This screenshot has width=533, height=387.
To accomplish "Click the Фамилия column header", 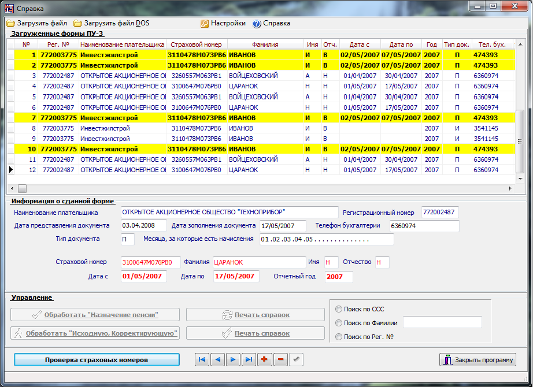I will click(265, 44).
